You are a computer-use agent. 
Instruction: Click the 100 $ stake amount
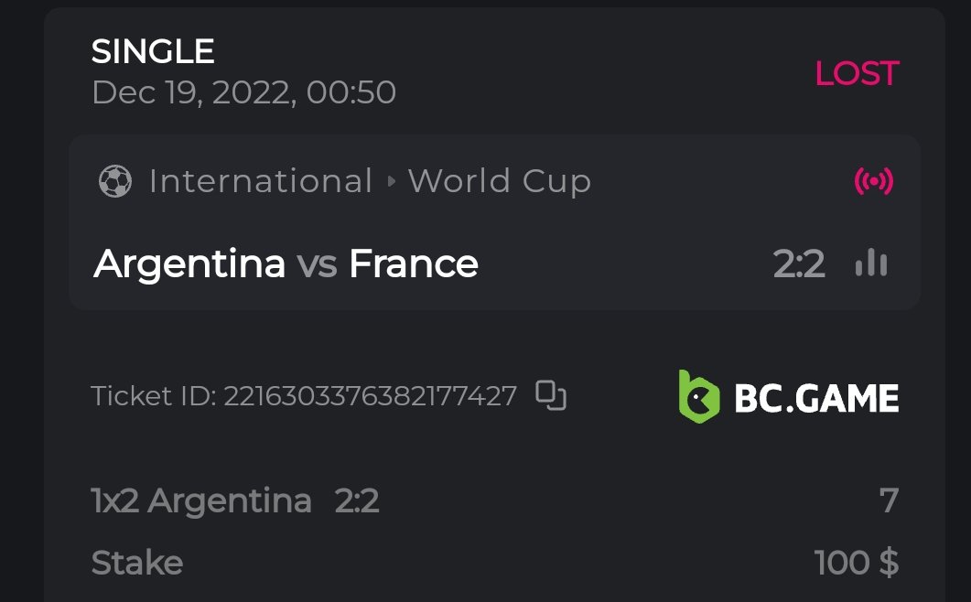[856, 563]
